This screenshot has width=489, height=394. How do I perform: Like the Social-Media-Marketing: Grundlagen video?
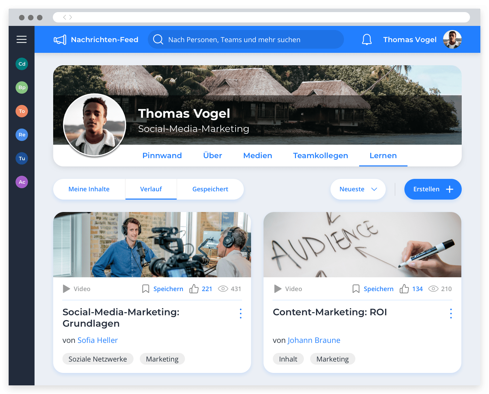click(194, 289)
